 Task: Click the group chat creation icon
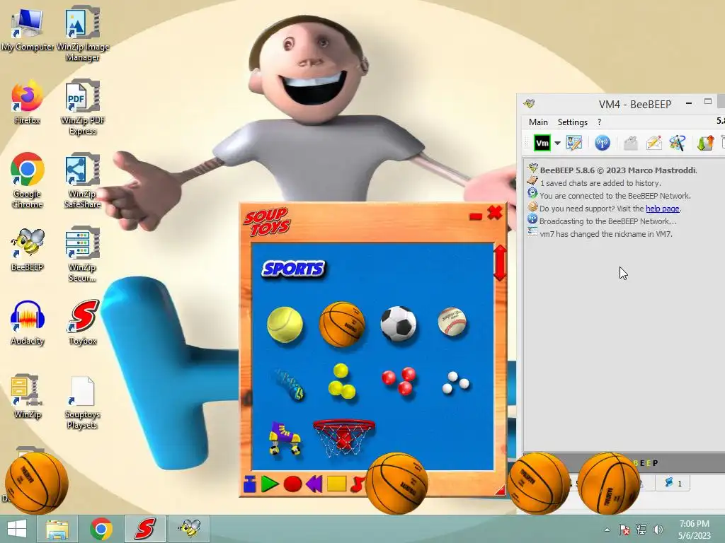pyautogui.click(x=677, y=143)
